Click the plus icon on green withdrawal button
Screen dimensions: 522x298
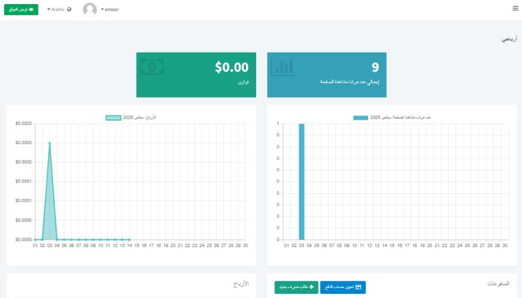[x=311, y=288]
